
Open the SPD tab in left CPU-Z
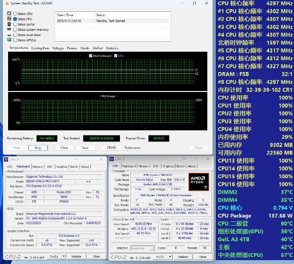click(49, 166)
